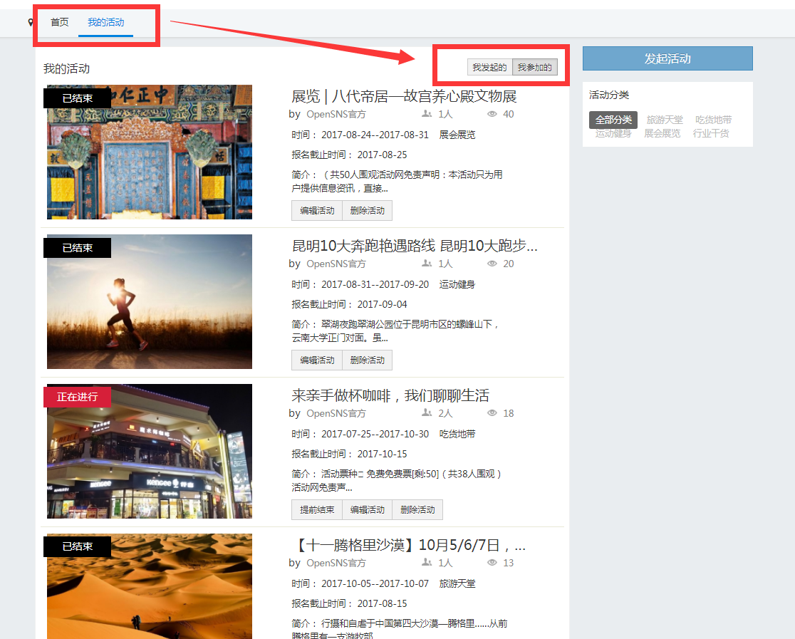795x639 pixels.
Task: Open the 故宫养心殿文物展 activity title
Action: point(404,96)
